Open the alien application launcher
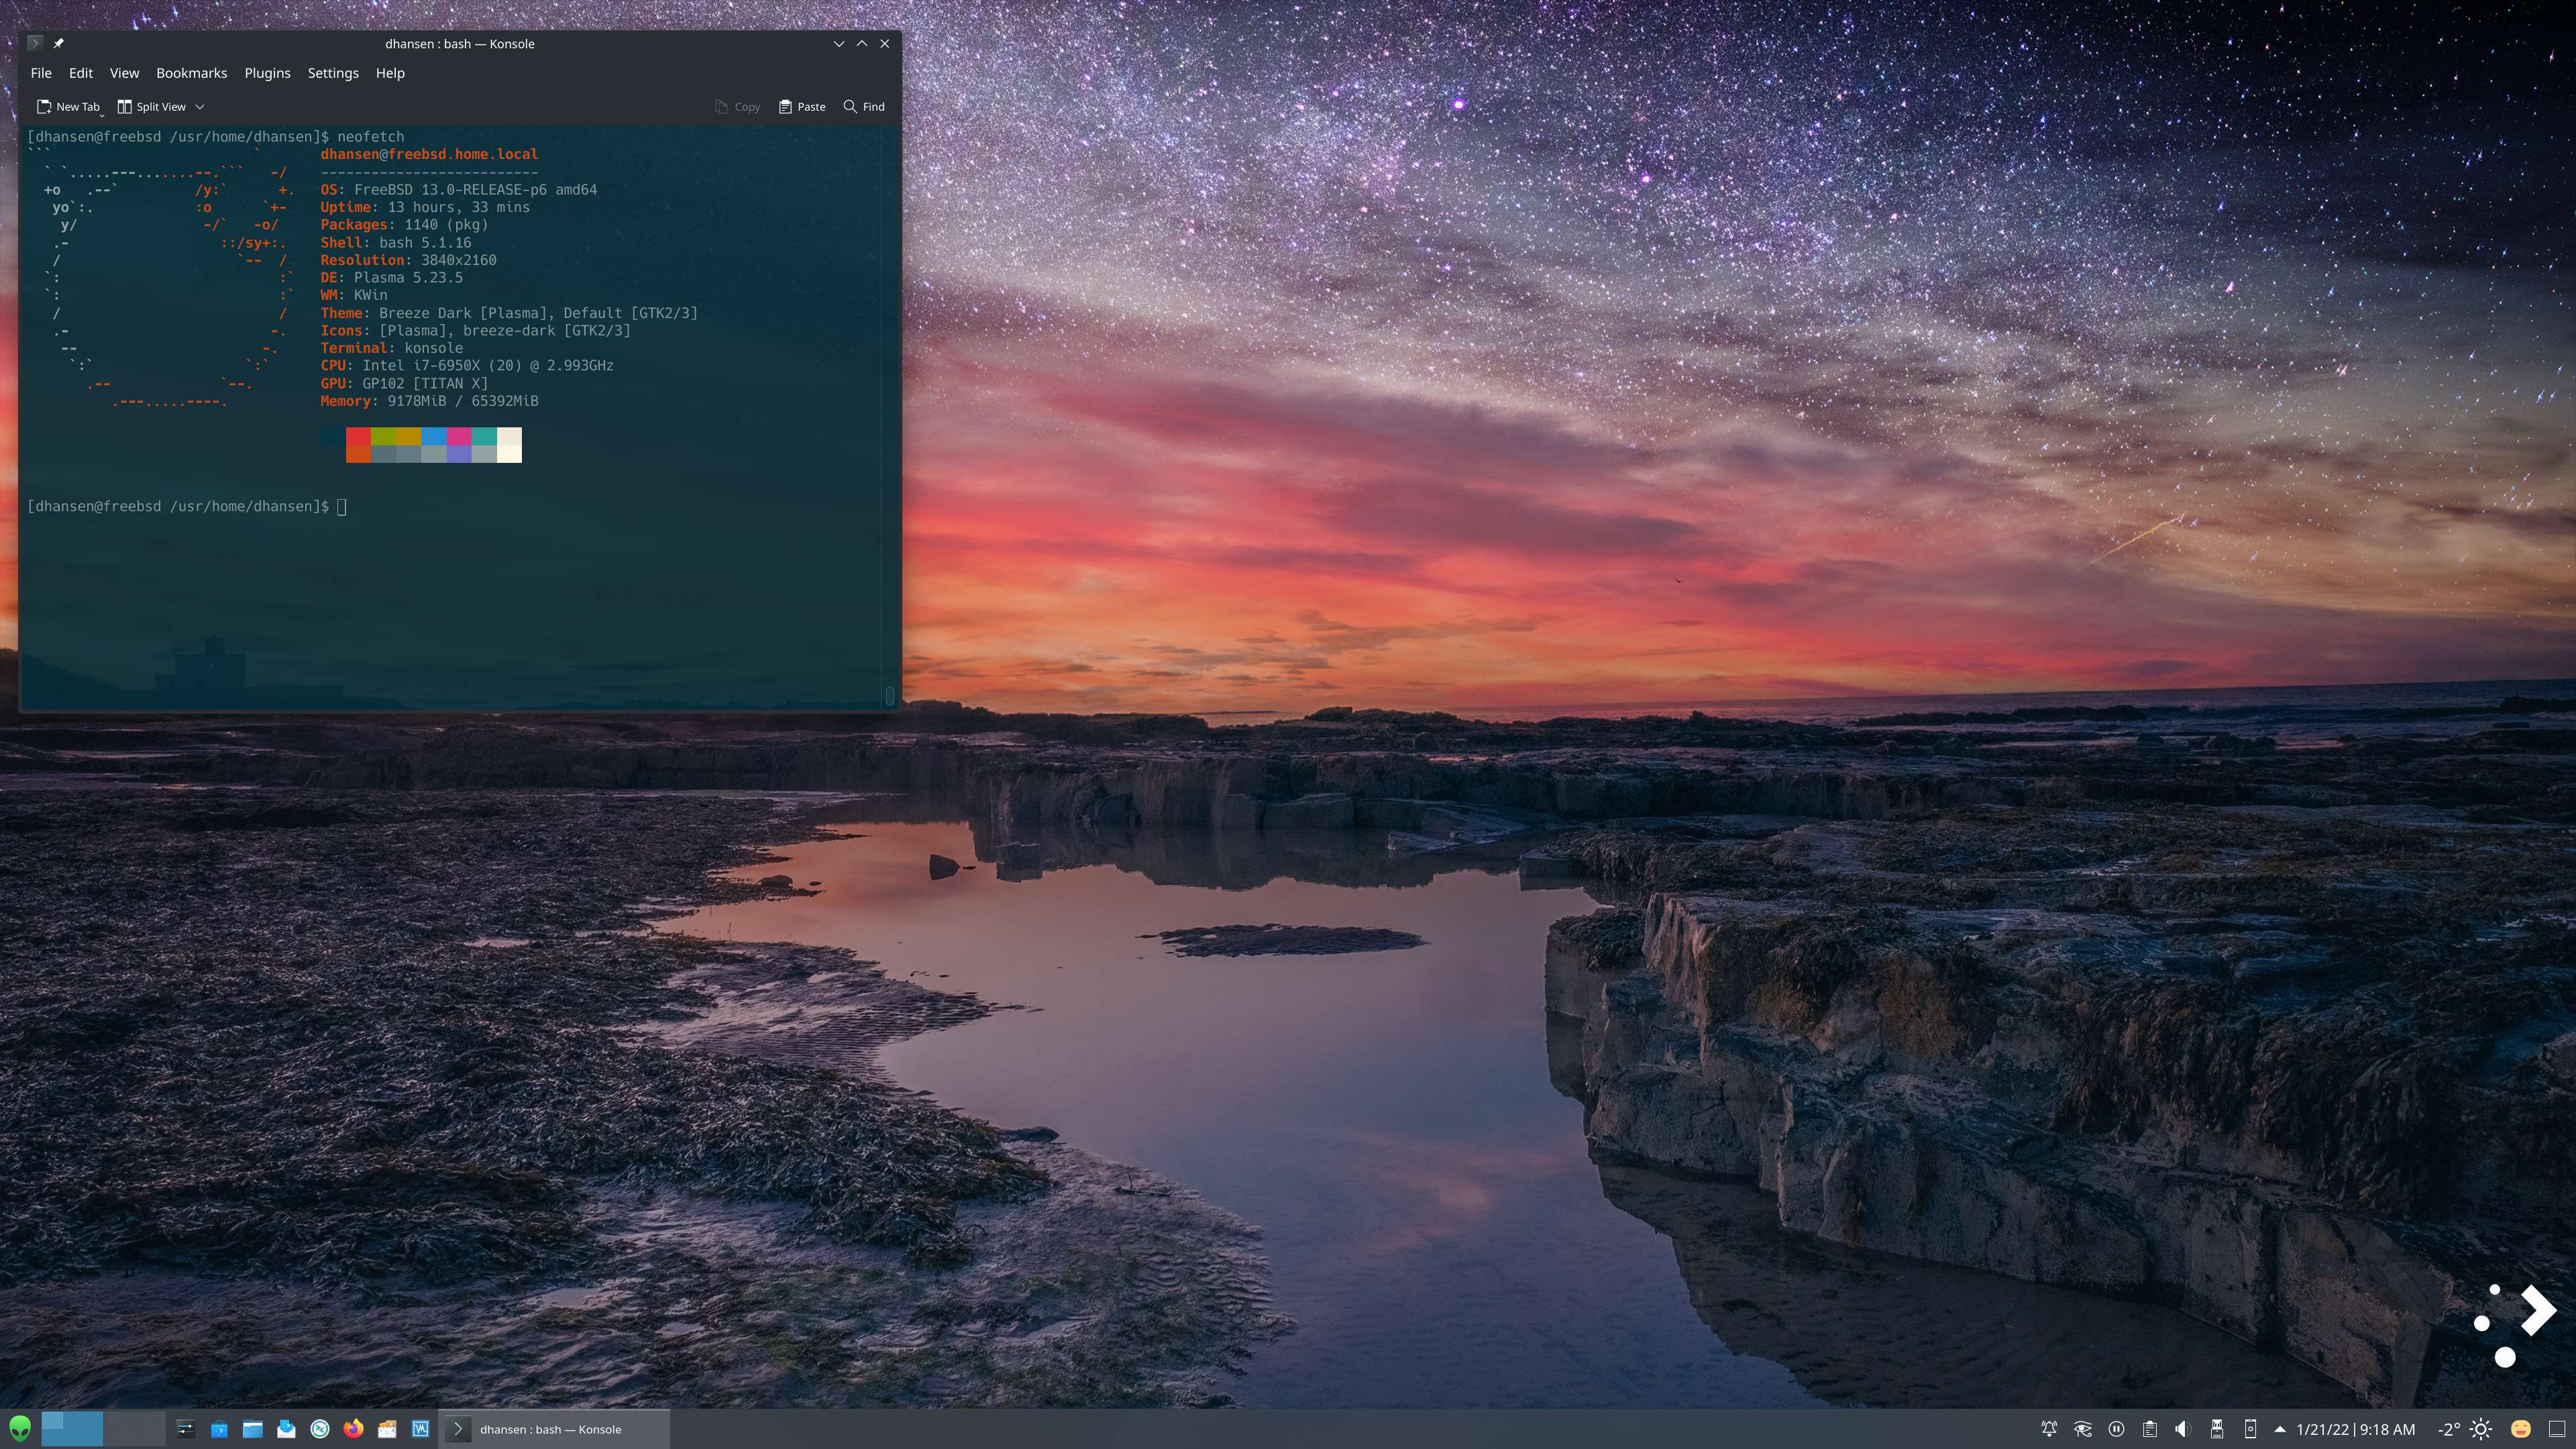The width and height of the screenshot is (2576, 1449). coord(20,1428)
